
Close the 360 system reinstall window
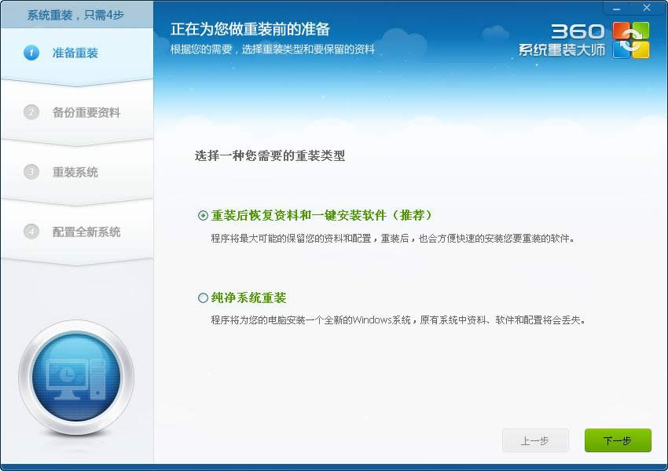coord(647,8)
